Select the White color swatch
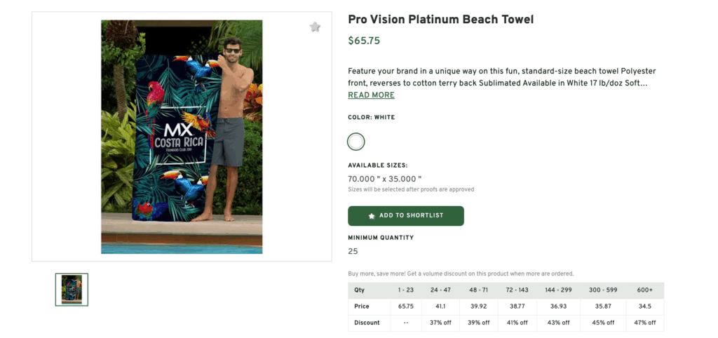This screenshot has height=338, width=718. [x=356, y=142]
